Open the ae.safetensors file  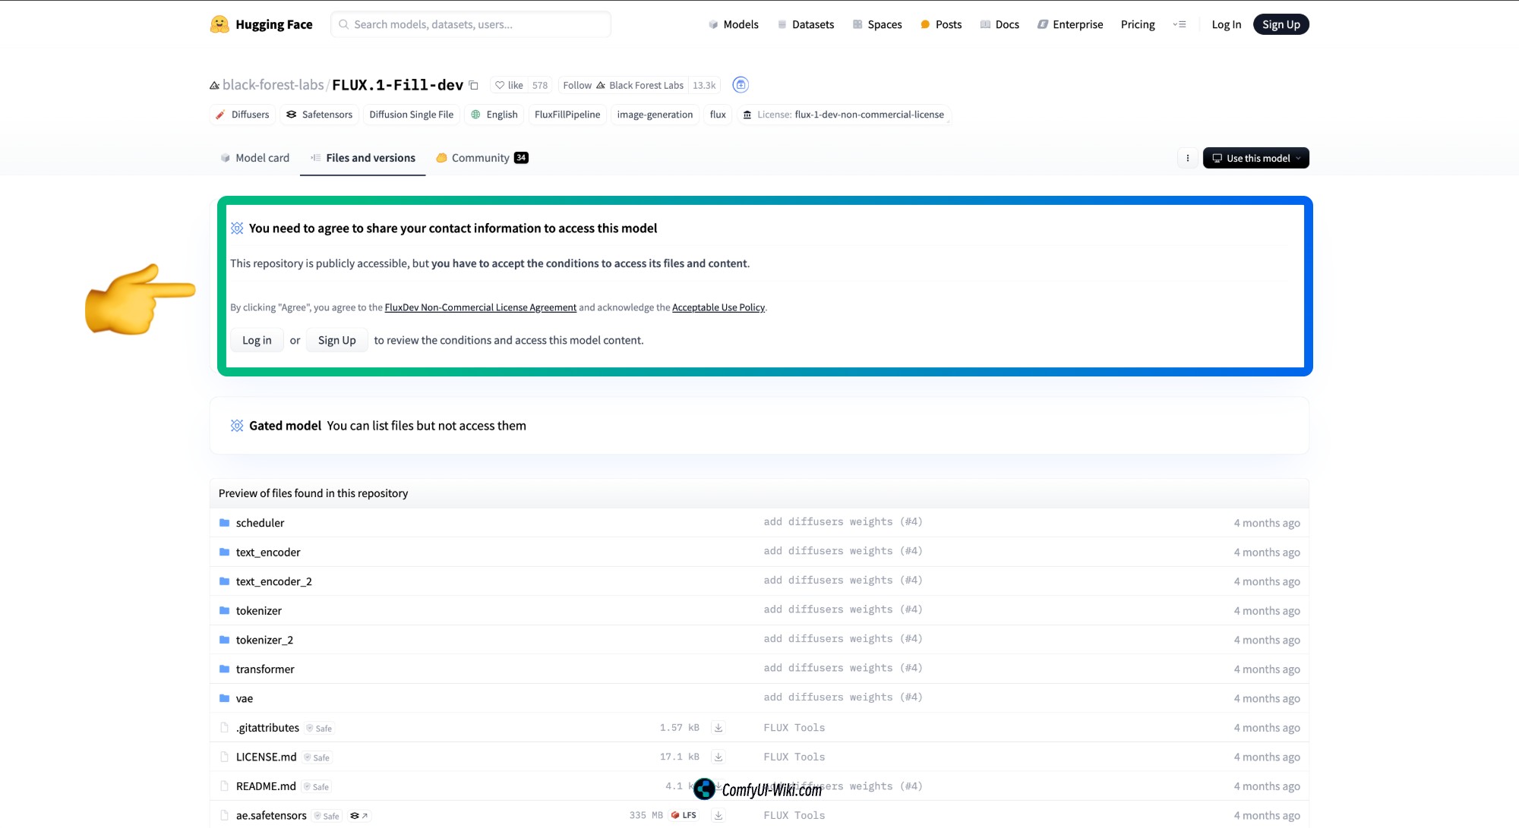(x=271, y=816)
